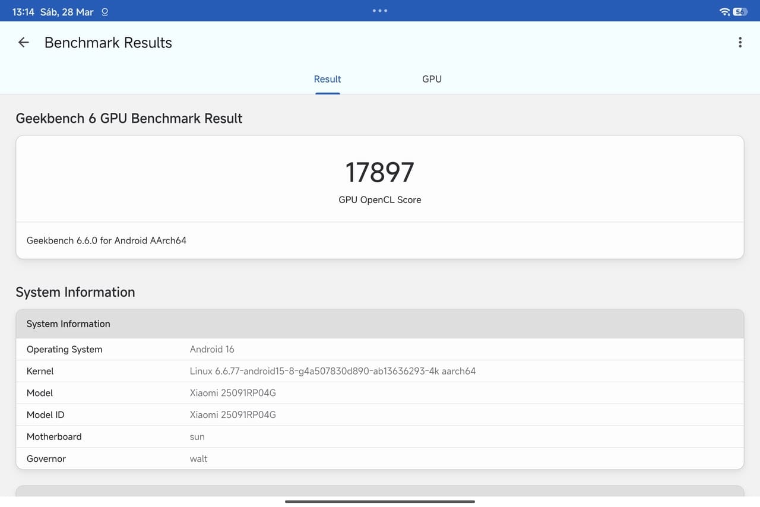Tap the Model row value
This screenshot has width=760, height=507.
233,393
